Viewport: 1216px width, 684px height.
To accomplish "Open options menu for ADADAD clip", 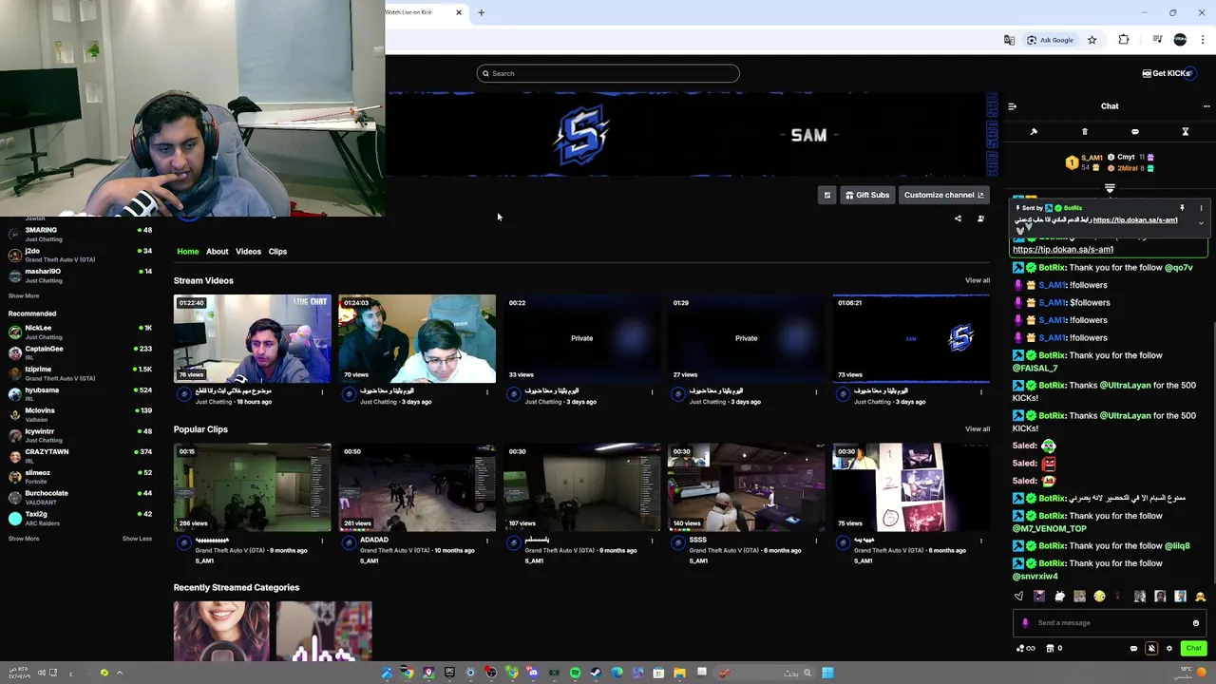I will pos(487,541).
